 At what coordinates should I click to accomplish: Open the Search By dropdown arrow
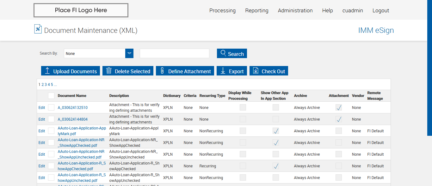pyautogui.click(x=129, y=53)
